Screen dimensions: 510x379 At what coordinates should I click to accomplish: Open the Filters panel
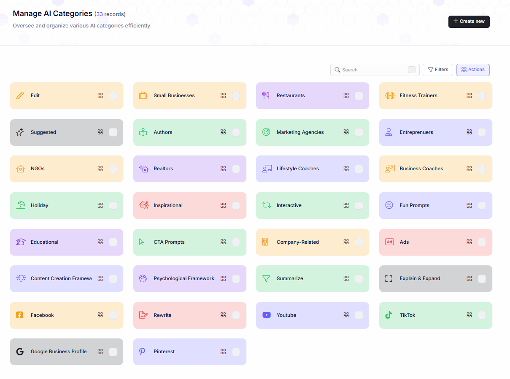point(437,70)
